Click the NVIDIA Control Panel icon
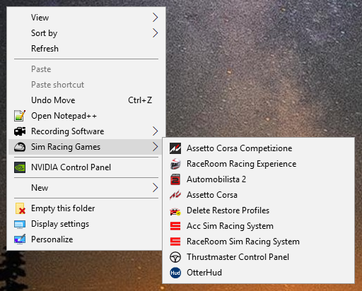The height and width of the screenshot is (291, 362). [20, 167]
